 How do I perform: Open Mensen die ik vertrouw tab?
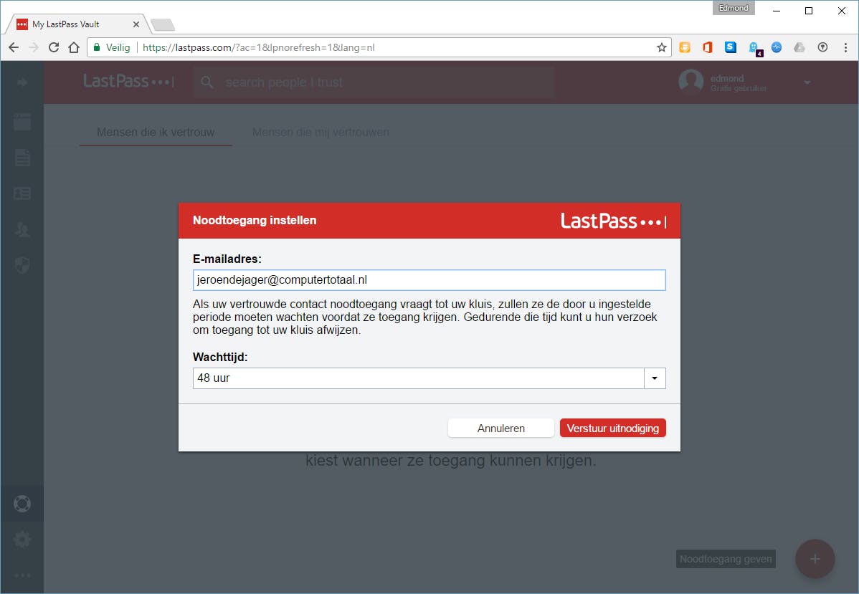[x=156, y=132]
